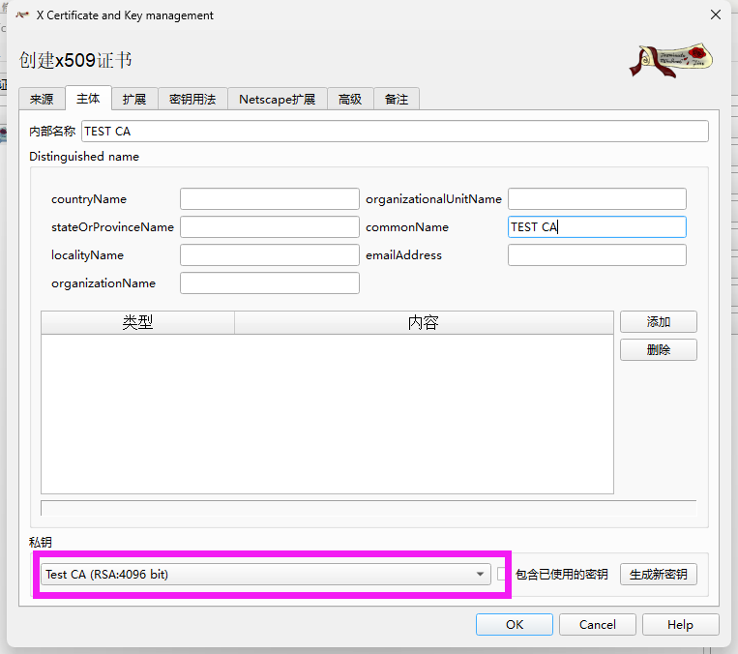Open Help for this dialog

click(680, 625)
